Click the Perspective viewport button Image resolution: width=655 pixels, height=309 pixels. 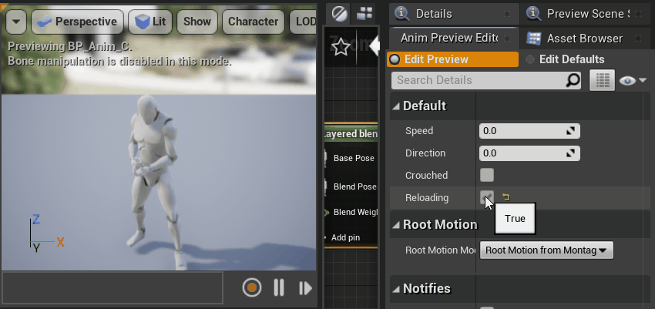tap(79, 22)
